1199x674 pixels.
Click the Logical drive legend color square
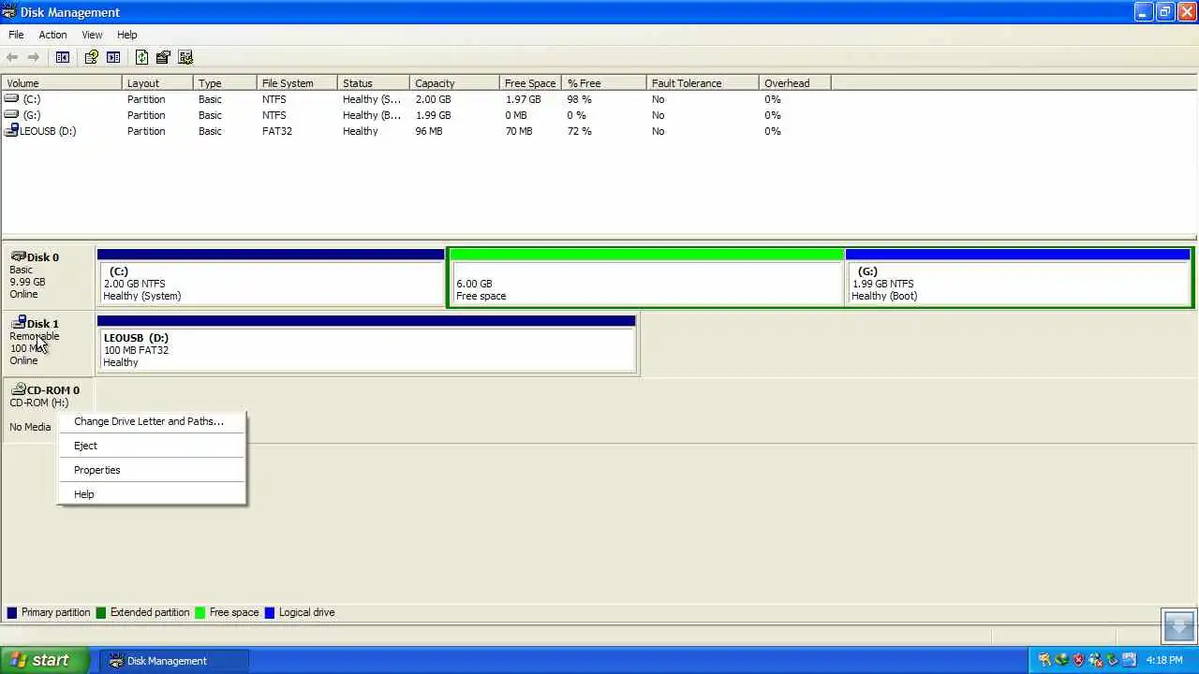270,612
